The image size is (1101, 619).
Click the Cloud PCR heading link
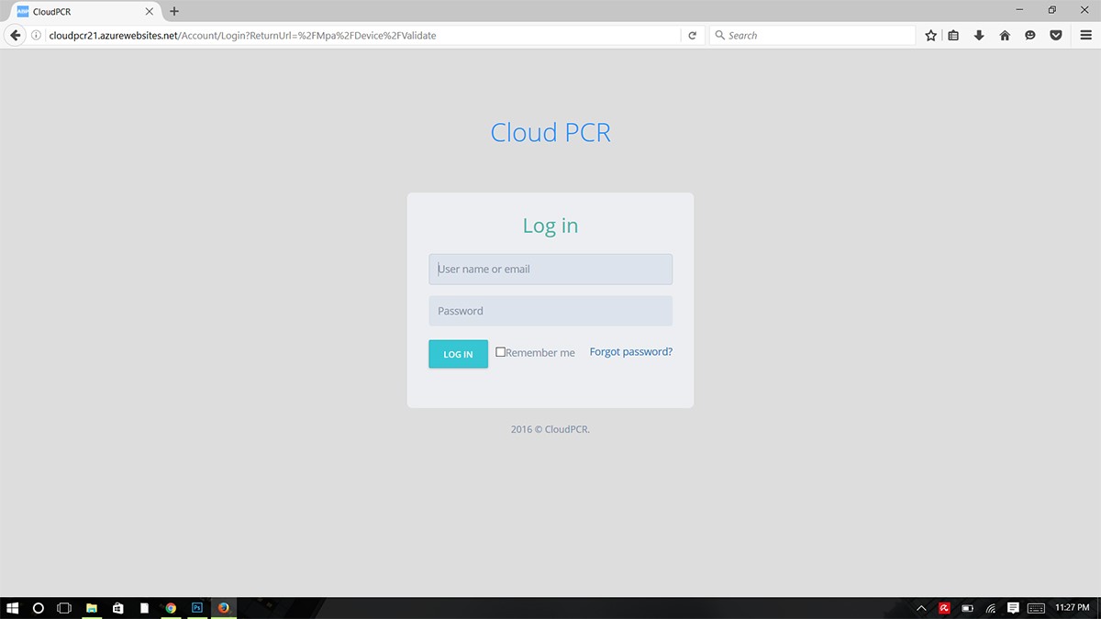click(x=550, y=132)
